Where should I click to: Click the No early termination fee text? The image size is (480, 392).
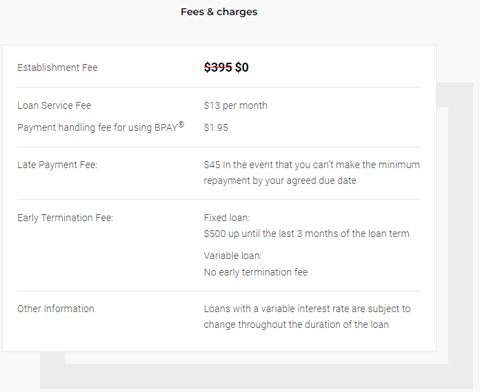pyautogui.click(x=256, y=272)
